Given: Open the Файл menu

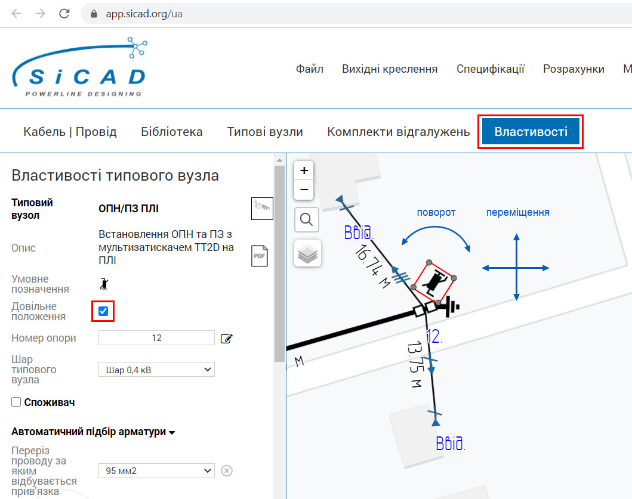Looking at the screenshot, I should 310,69.
